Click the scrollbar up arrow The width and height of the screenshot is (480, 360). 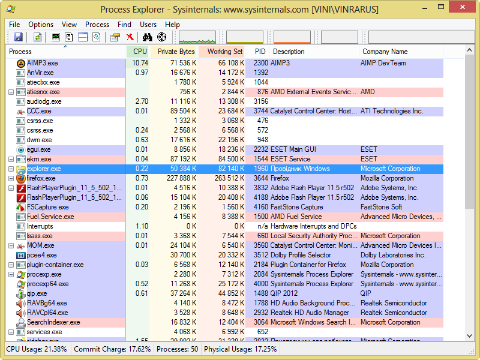click(x=469, y=50)
